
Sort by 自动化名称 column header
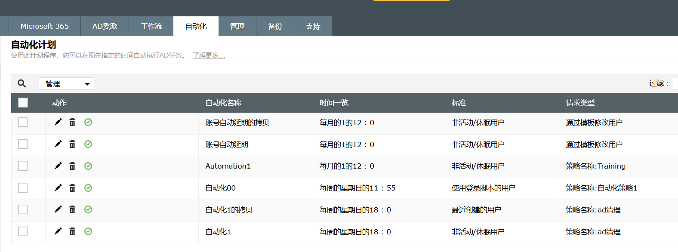223,103
